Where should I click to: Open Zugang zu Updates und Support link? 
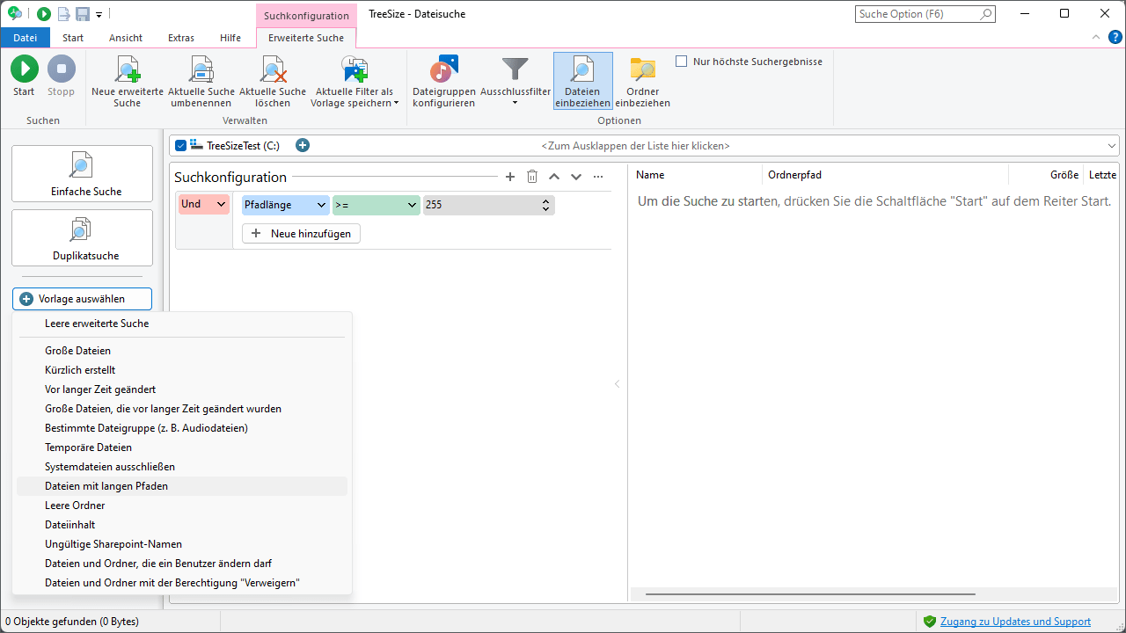point(1015,622)
